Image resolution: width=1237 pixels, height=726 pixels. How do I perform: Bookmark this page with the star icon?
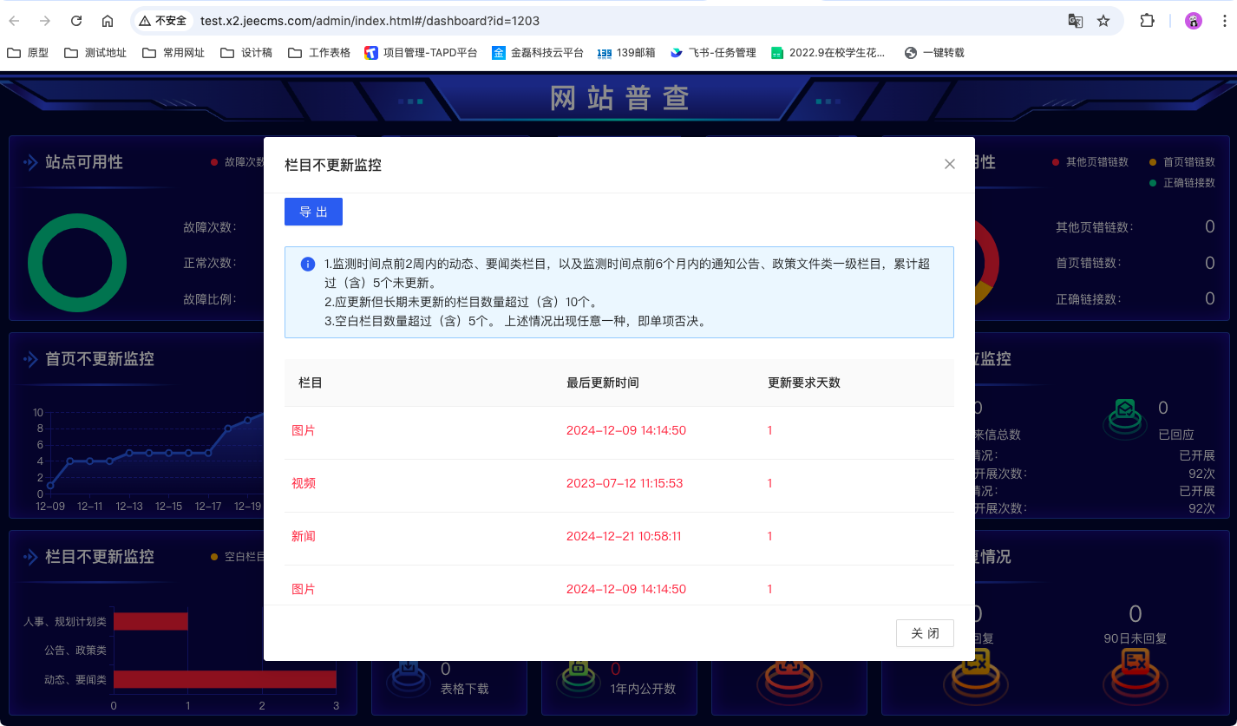click(x=1103, y=21)
